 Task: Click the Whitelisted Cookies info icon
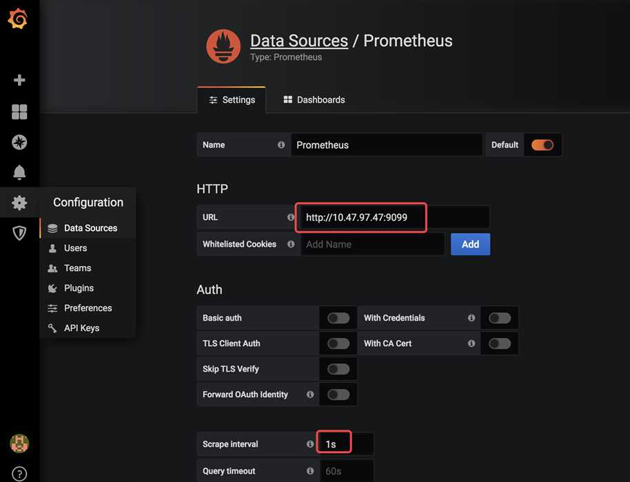pyautogui.click(x=291, y=244)
